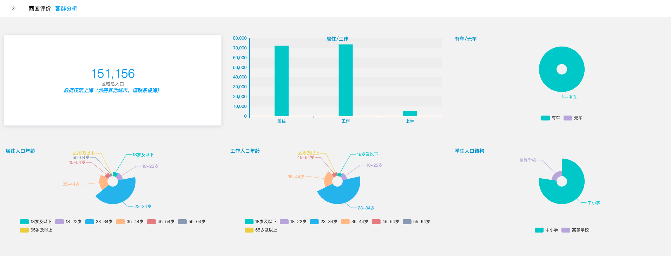
Task: Click the 工作 bar in bar chart
Action: click(x=346, y=80)
